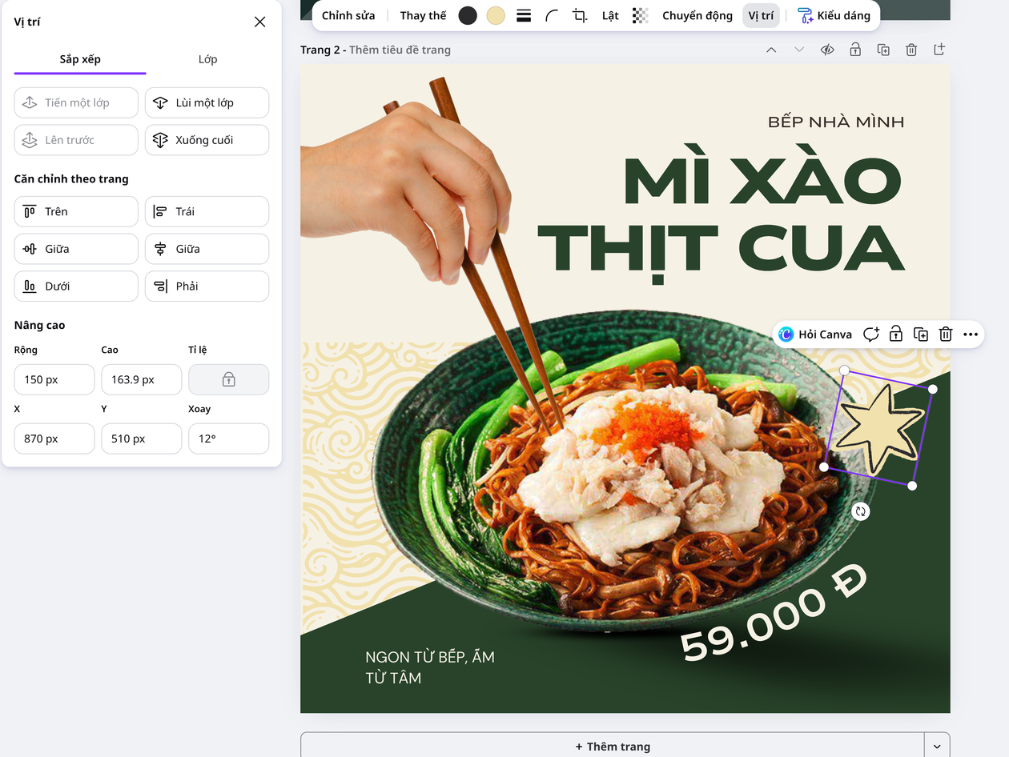Move page up with the up chevron
This screenshot has height=757, width=1009.
click(x=771, y=50)
